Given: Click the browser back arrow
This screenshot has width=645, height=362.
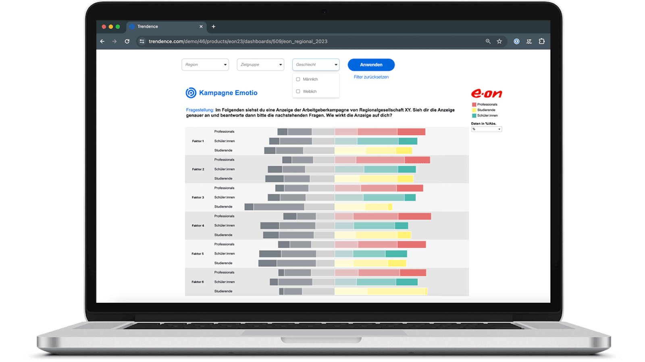Looking at the screenshot, I should tap(102, 41).
